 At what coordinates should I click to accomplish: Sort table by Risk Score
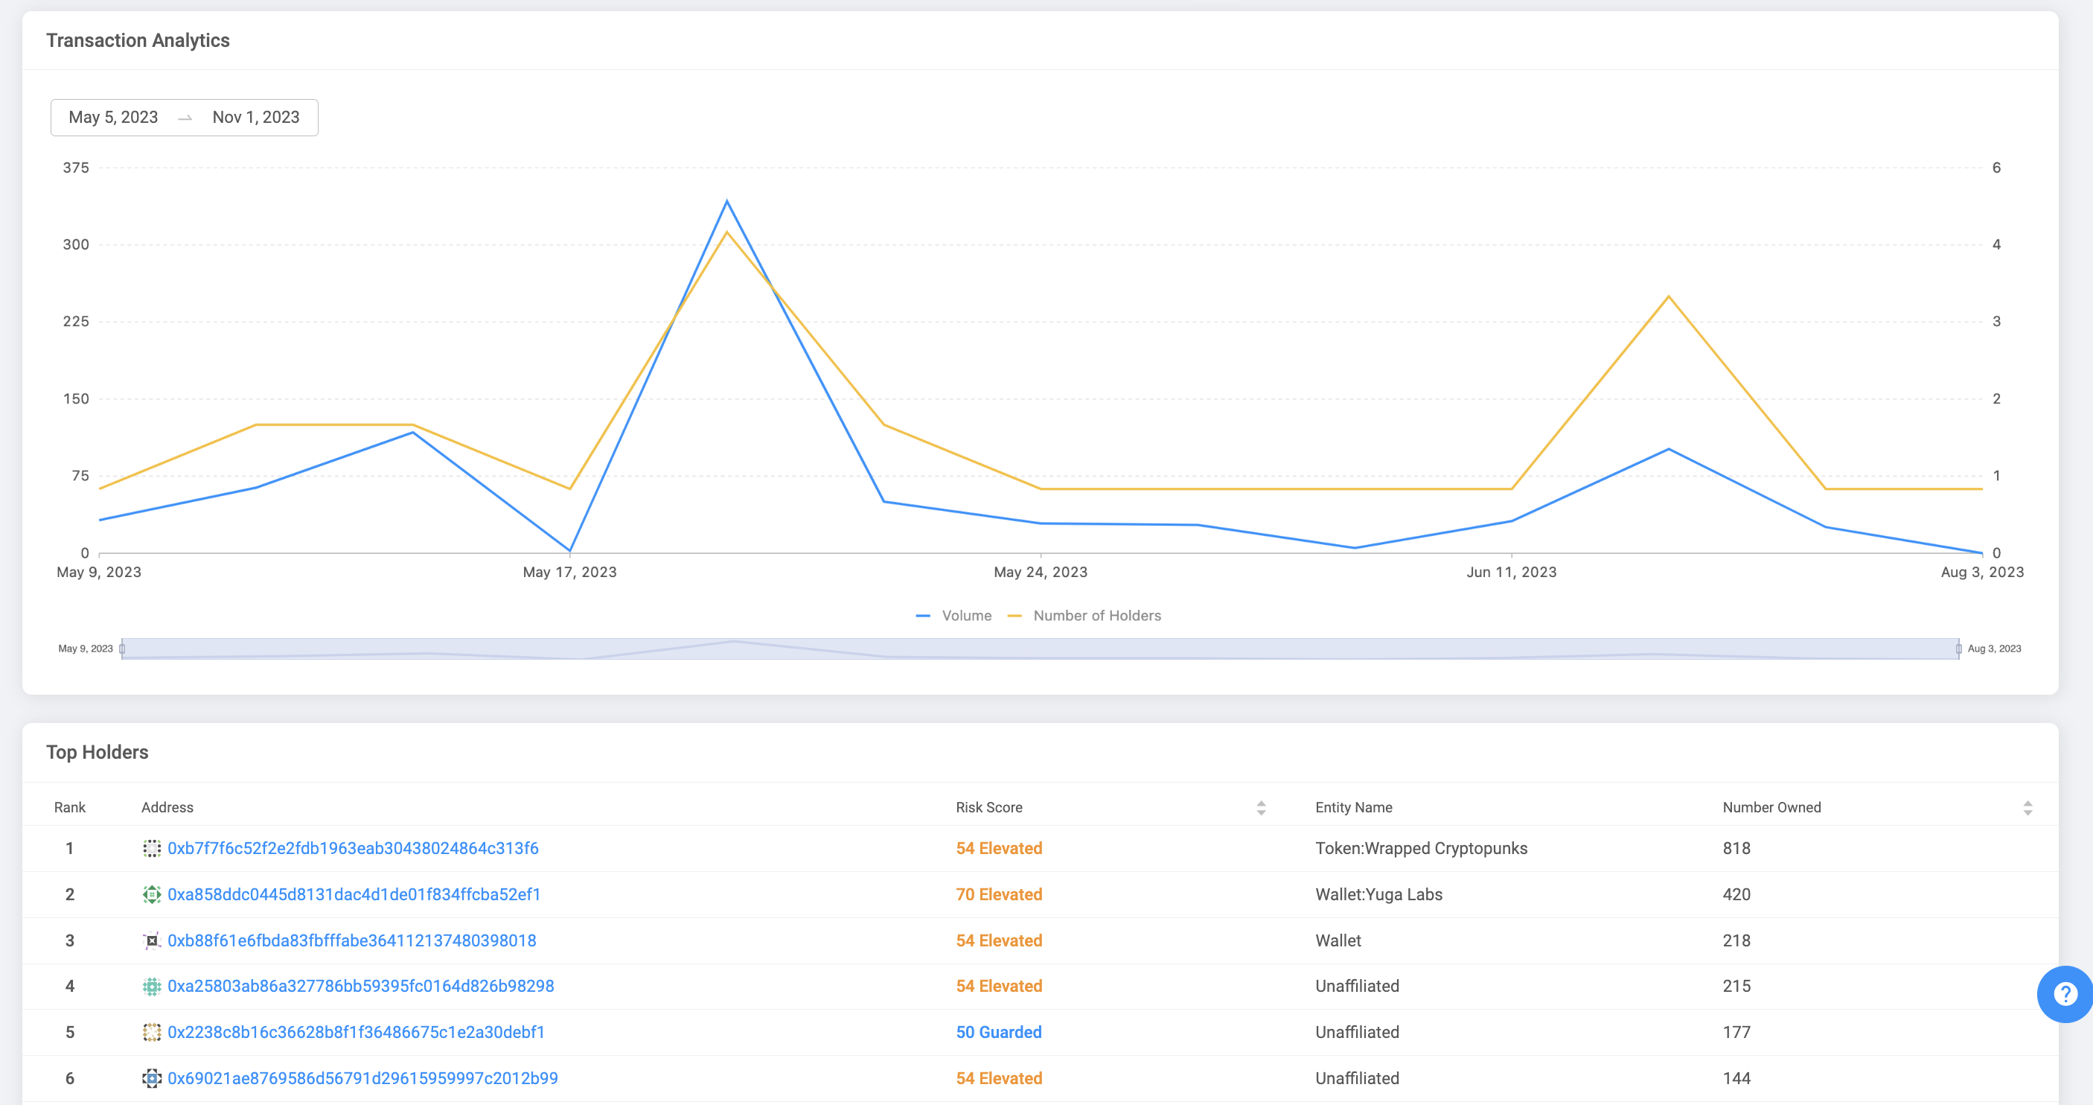point(1260,807)
